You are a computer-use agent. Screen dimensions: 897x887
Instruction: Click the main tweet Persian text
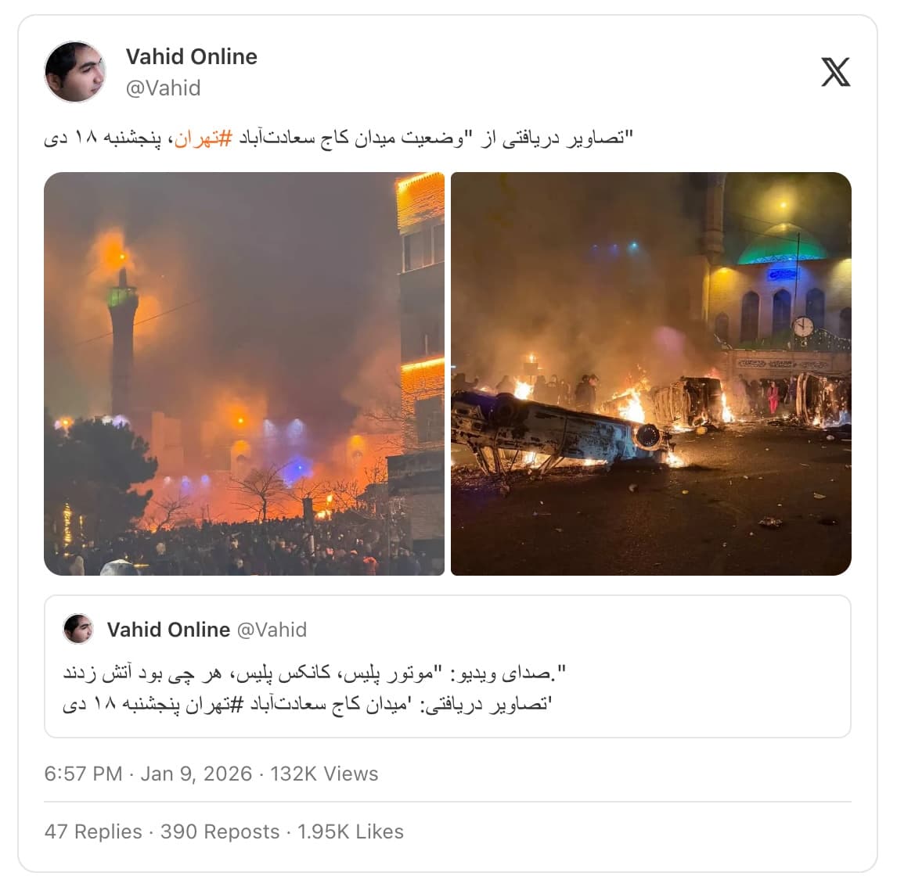(339, 138)
